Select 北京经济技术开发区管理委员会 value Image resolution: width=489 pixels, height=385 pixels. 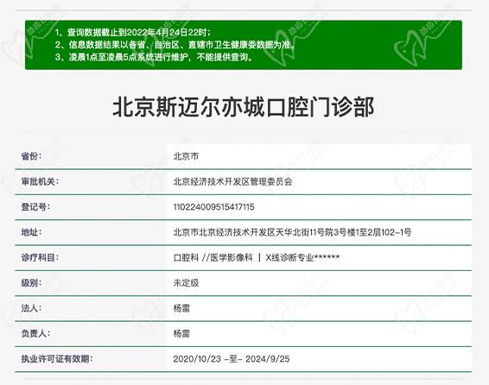pyautogui.click(x=232, y=181)
